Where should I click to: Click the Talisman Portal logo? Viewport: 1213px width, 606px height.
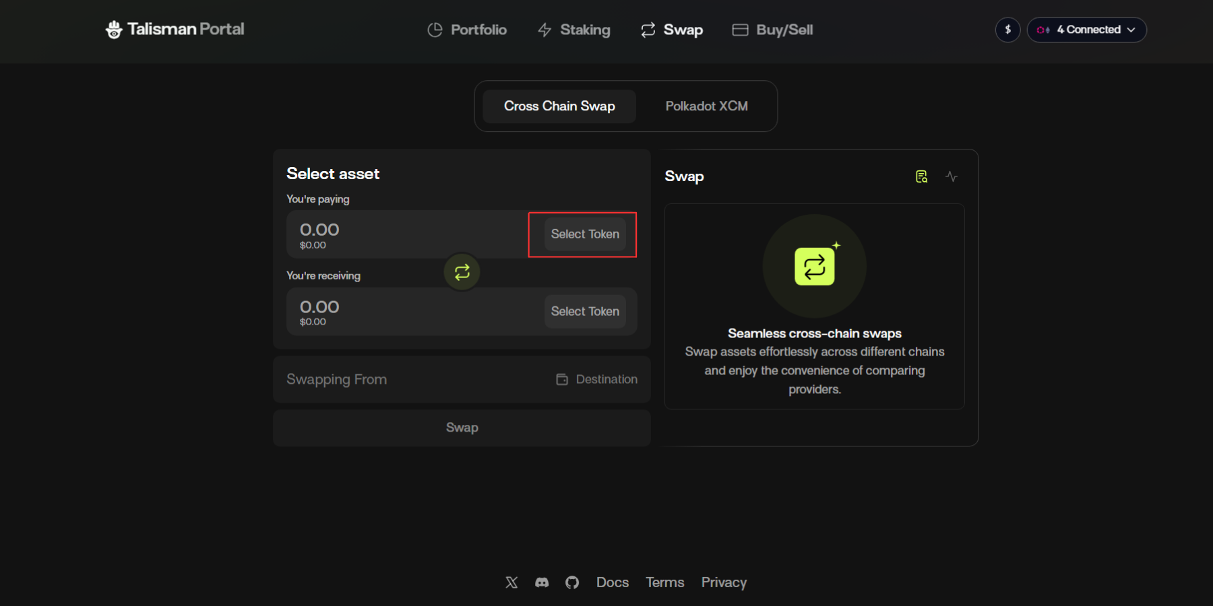pyautogui.click(x=175, y=30)
